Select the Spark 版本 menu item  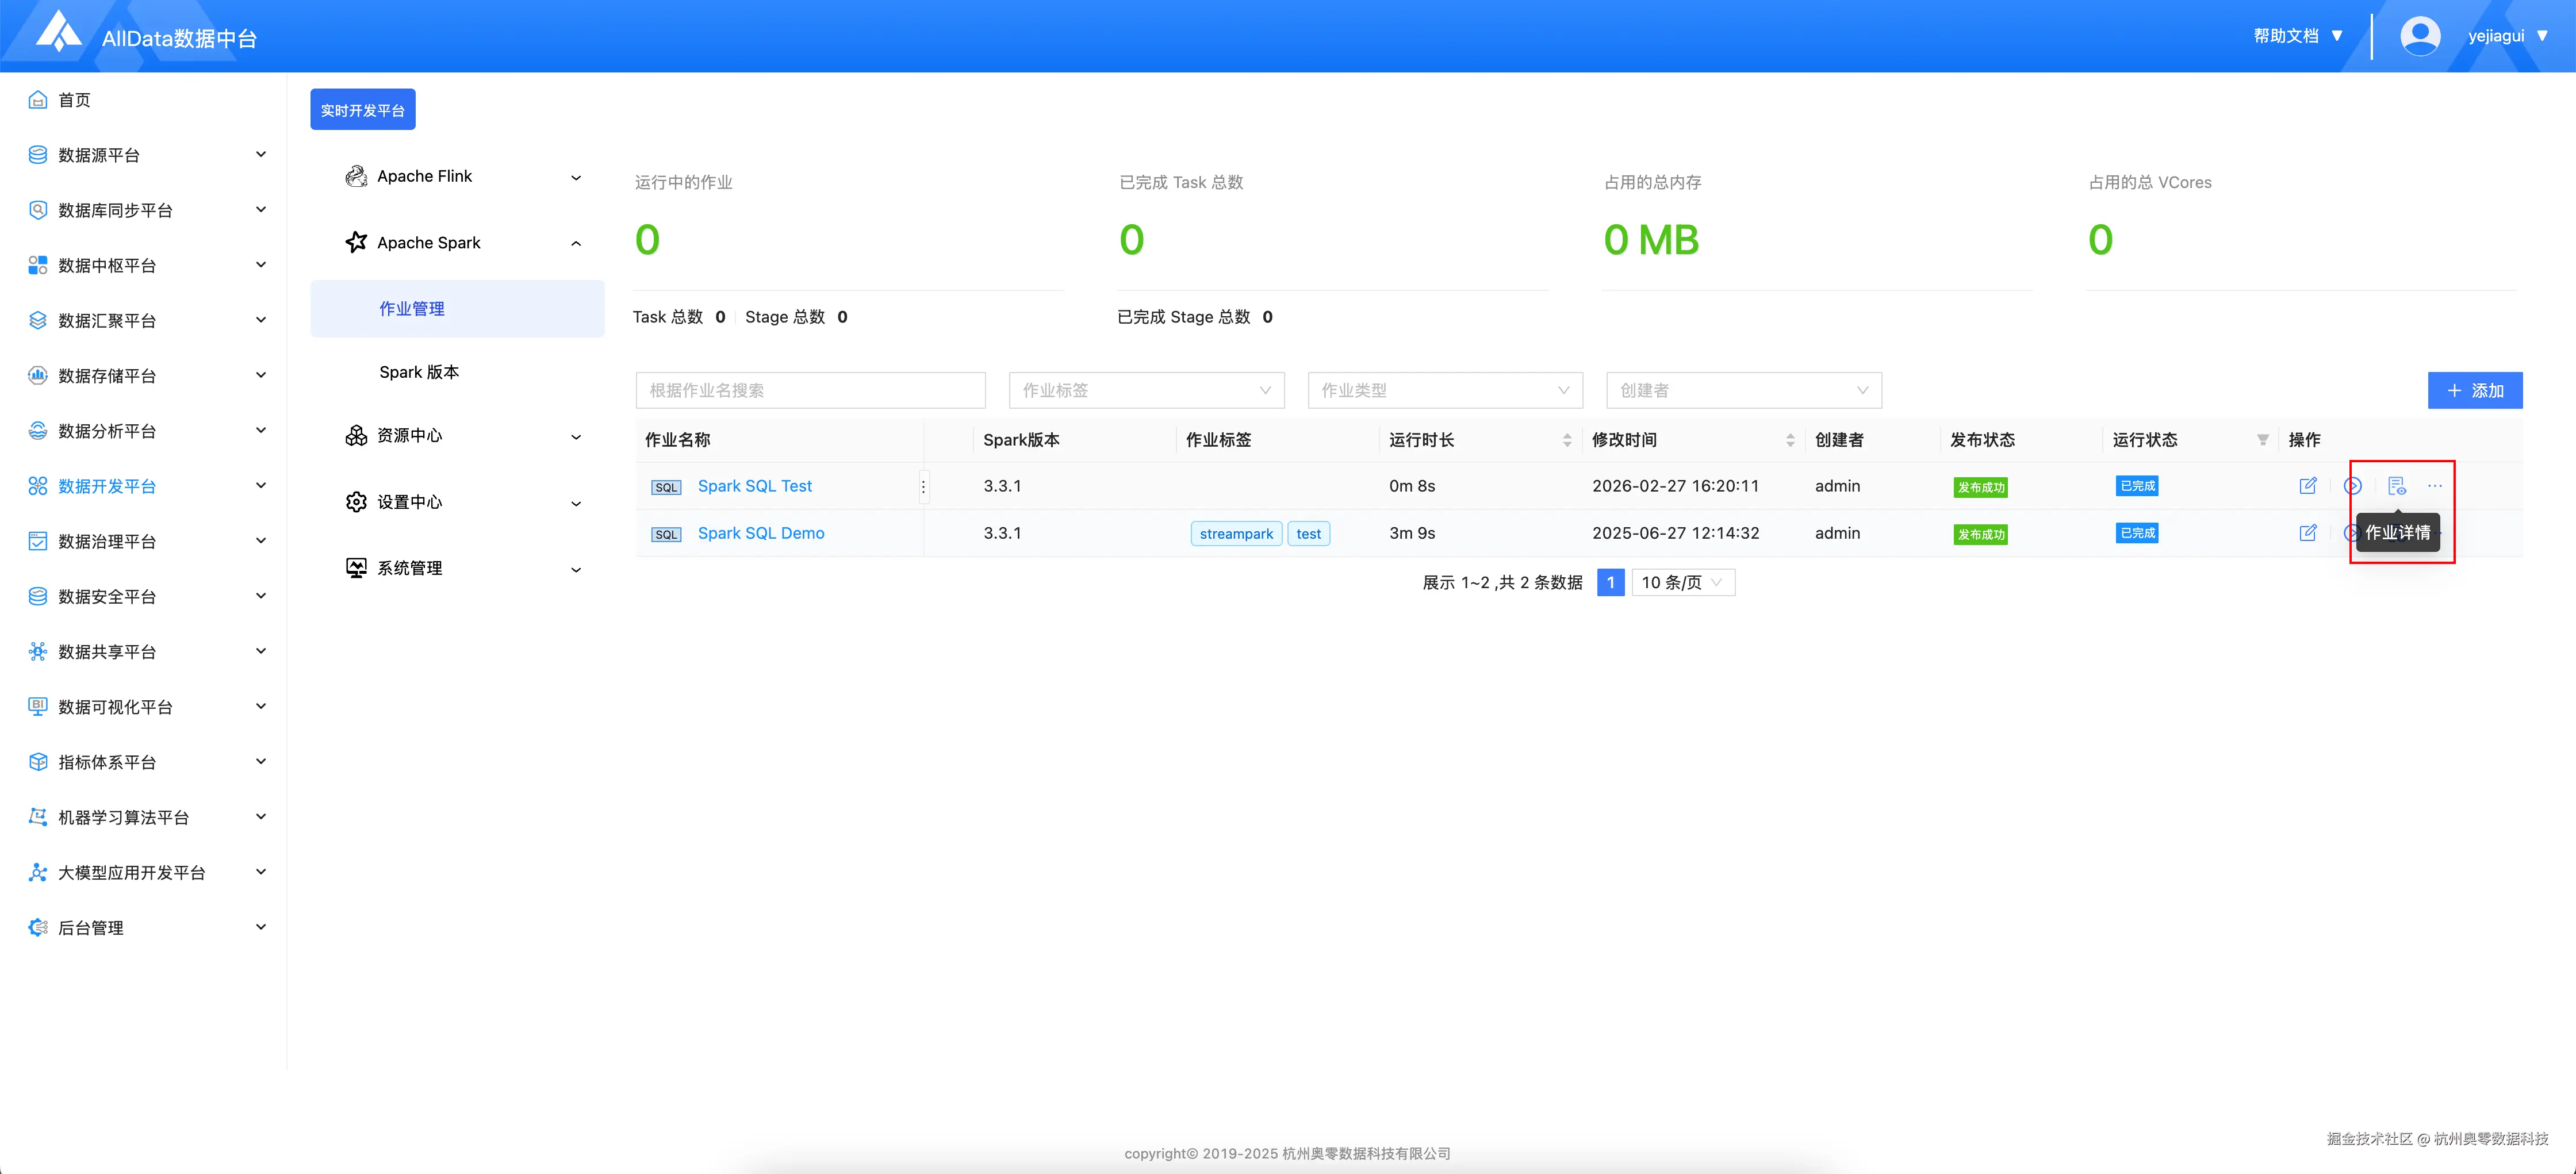tap(419, 372)
